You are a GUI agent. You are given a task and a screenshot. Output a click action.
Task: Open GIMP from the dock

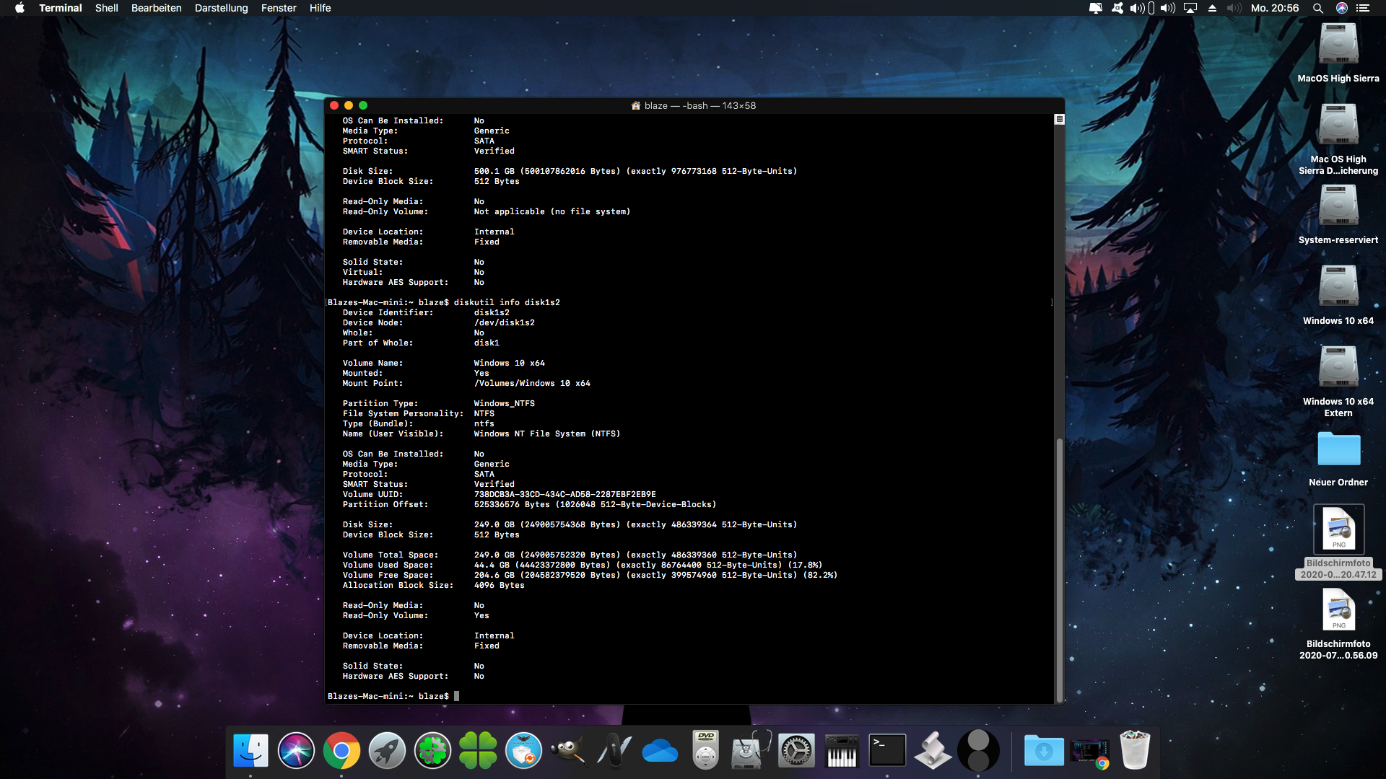tap(569, 751)
